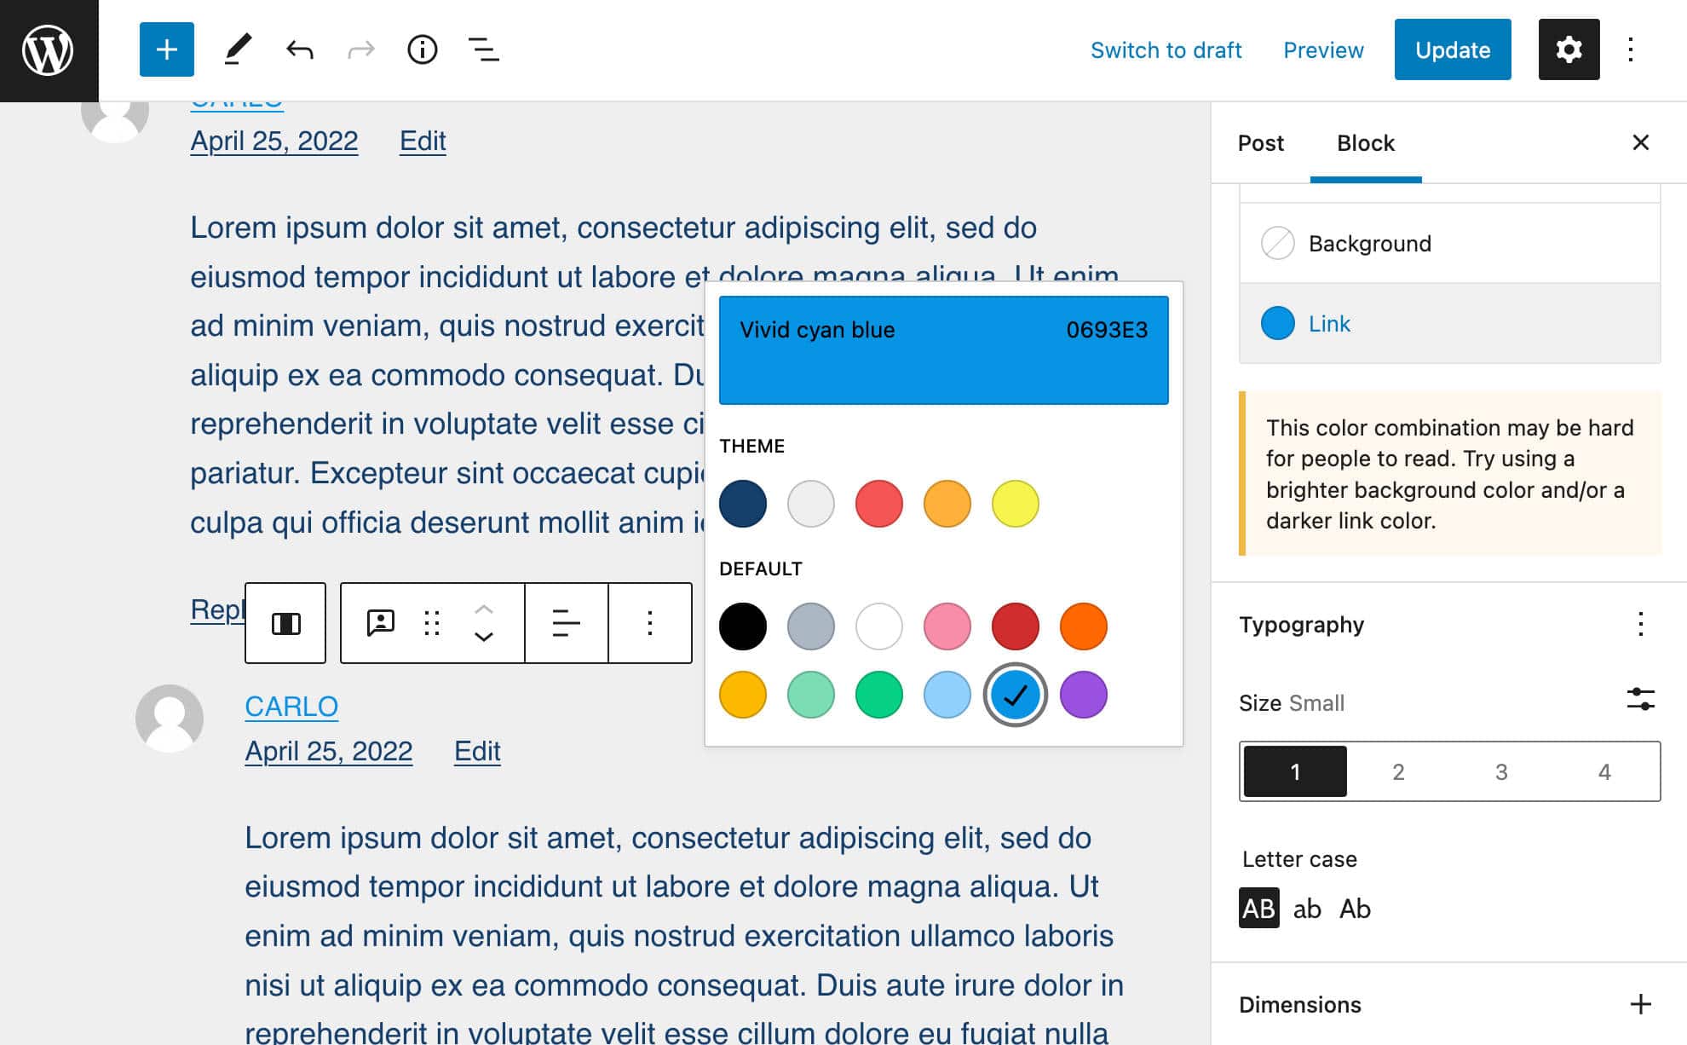Image resolution: width=1687 pixels, height=1045 pixels.
Task: Pick the light gray theme color
Action: 810,504
